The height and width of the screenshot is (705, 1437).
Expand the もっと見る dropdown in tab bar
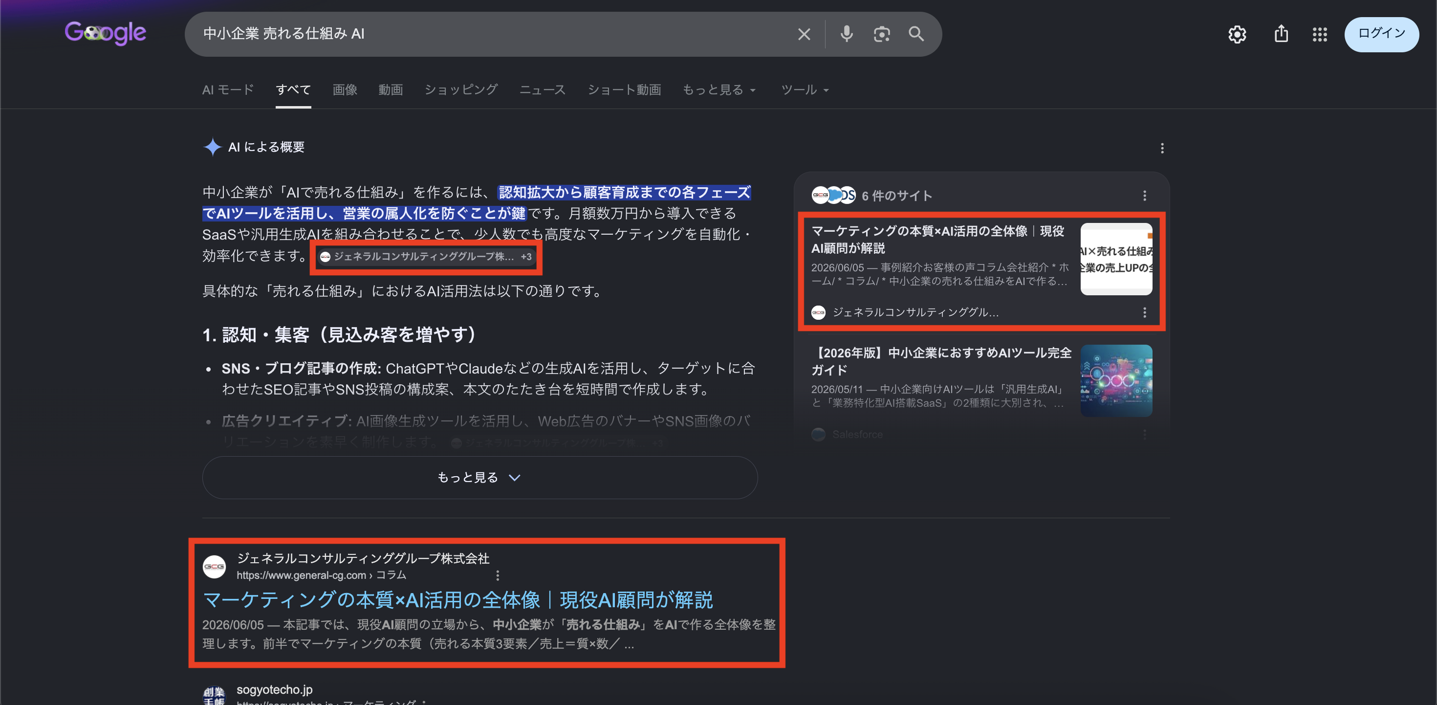(x=719, y=89)
